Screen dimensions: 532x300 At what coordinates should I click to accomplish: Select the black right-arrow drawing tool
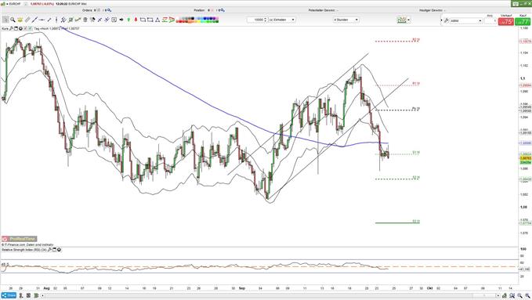[x=121, y=20]
